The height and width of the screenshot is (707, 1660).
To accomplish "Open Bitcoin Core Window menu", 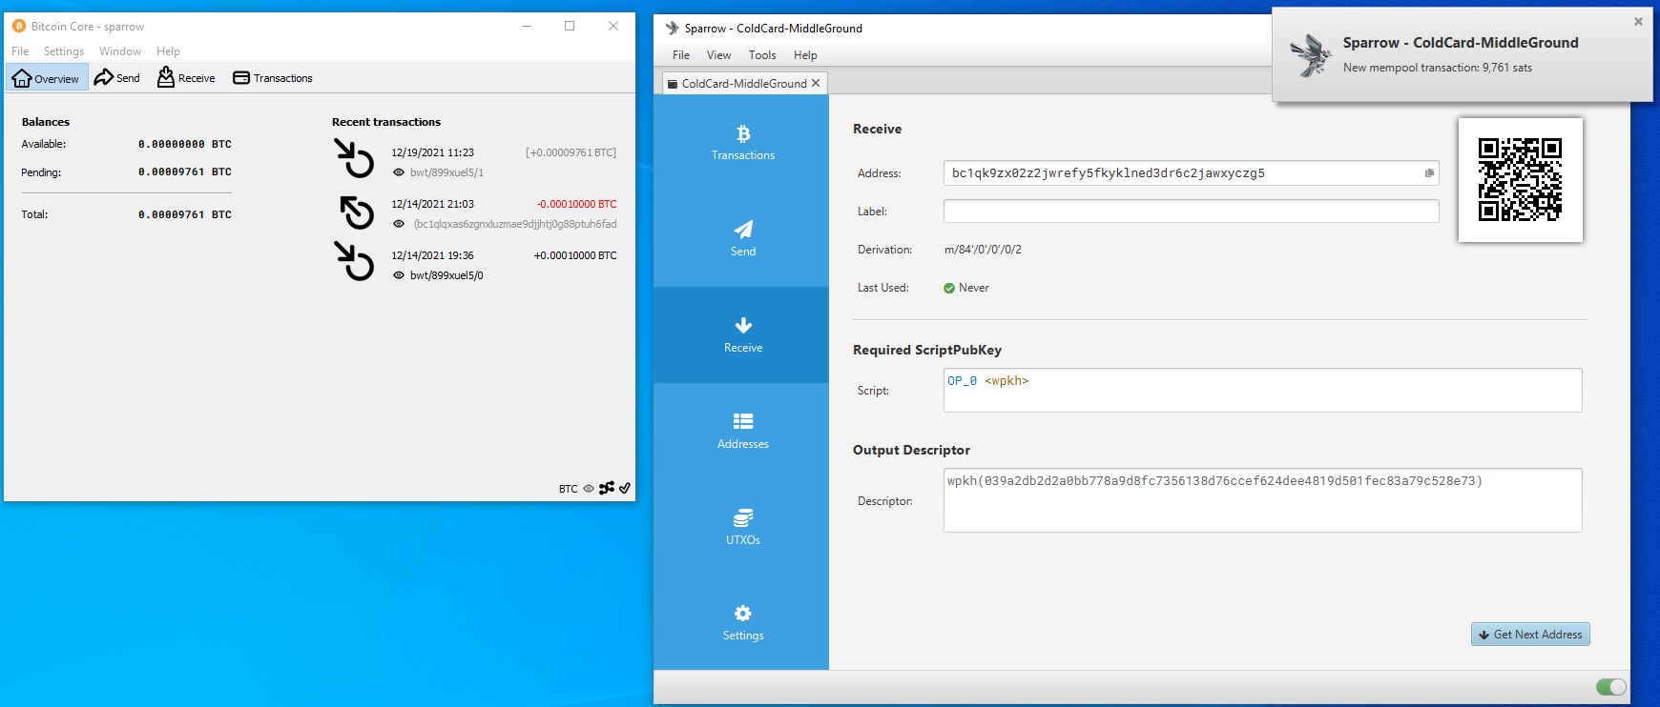I will (x=120, y=51).
